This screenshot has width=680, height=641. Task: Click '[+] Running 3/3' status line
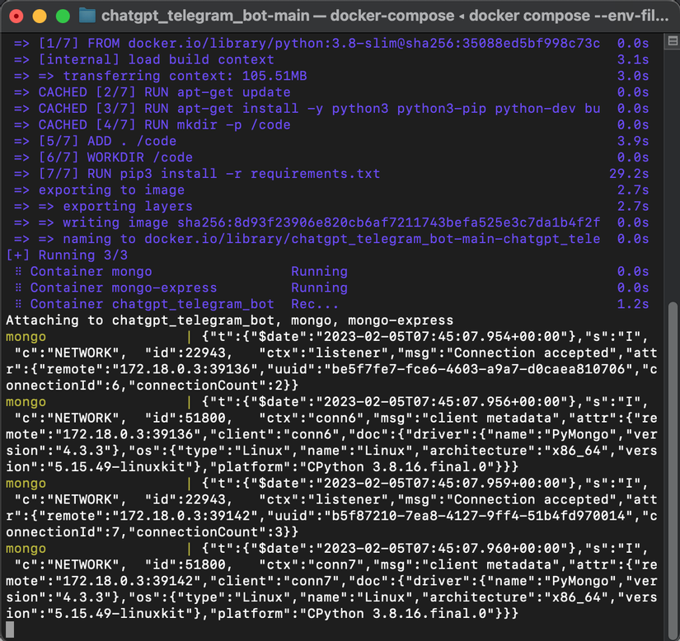67,255
